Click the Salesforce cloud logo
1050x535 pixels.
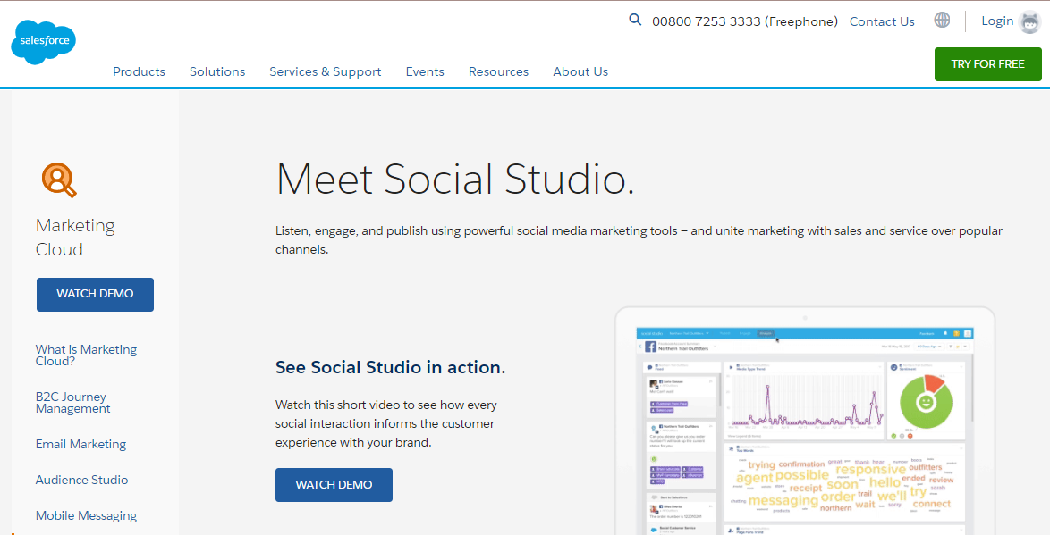[44, 41]
